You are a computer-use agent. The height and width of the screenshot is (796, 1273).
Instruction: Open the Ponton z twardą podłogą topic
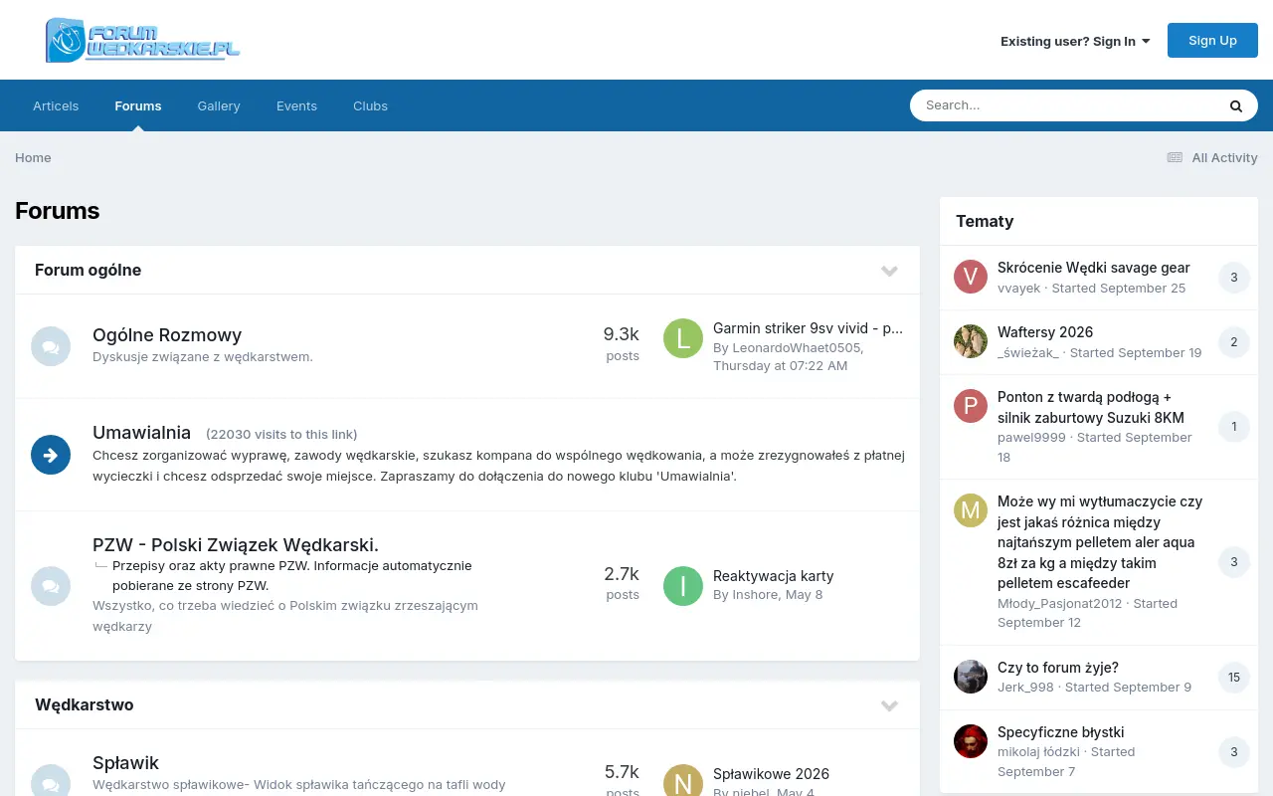pyautogui.click(x=1091, y=407)
